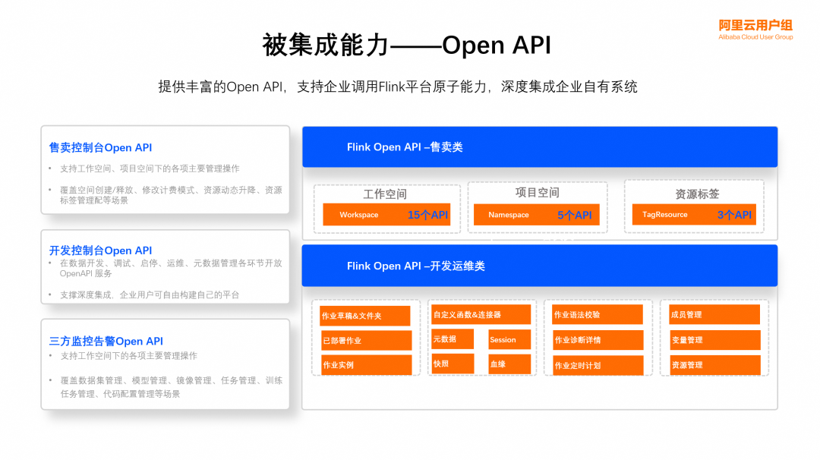The height and width of the screenshot is (460, 820).
Task: Select the Session box
Action: 509,340
